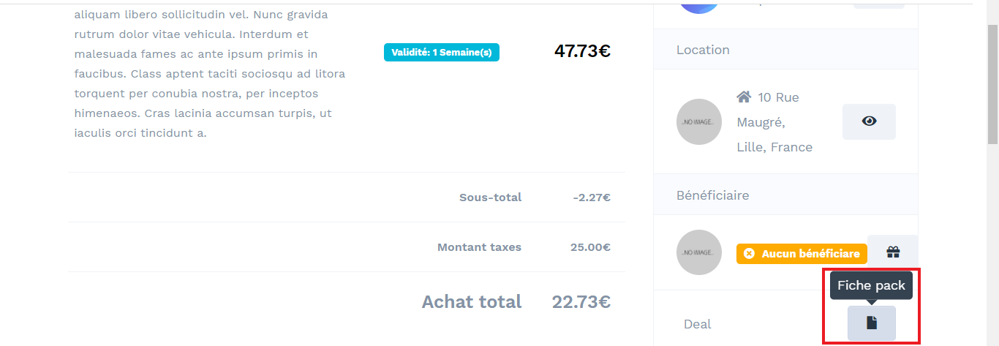Click the gift icon beside Aucun bénéficiaire
This screenshot has height=346, width=999.
pos(892,252)
